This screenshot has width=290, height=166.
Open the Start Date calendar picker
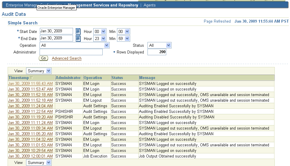[78, 31]
